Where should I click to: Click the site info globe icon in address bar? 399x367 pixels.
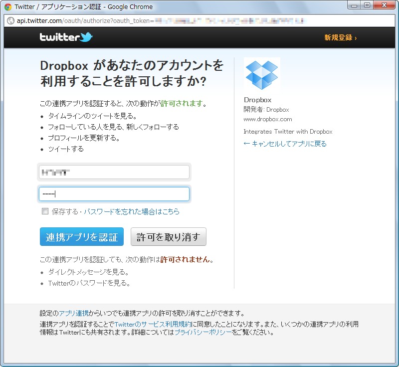pyautogui.click(x=10, y=20)
